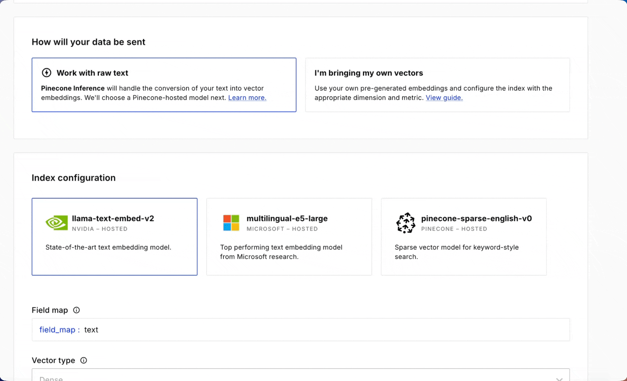Click the Microsoft logo icon
This screenshot has width=627, height=381.
tap(231, 223)
